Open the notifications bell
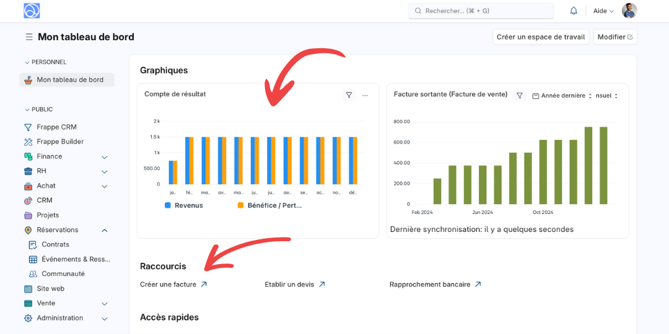Image resolution: width=669 pixels, height=334 pixels. pyautogui.click(x=574, y=11)
